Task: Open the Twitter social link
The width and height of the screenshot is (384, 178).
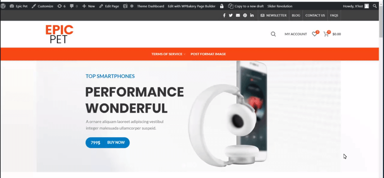Action: [x=231, y=15]
